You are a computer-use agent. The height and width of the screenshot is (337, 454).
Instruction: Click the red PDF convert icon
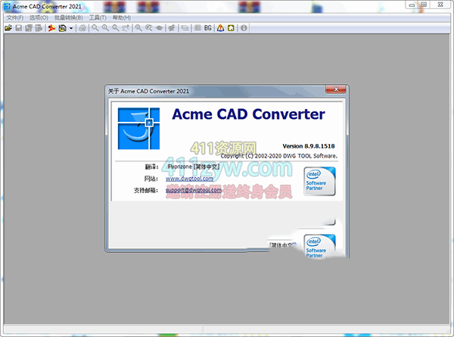(x=51, y=28)
